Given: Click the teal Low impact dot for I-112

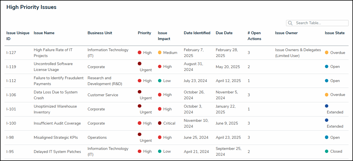Looking at the screenshot, I should [x=160, y=81].
